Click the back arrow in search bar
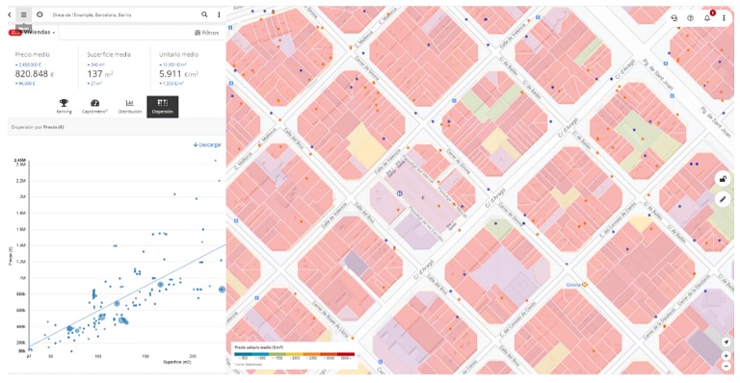 pyautogui.click(x=10, y=14)
